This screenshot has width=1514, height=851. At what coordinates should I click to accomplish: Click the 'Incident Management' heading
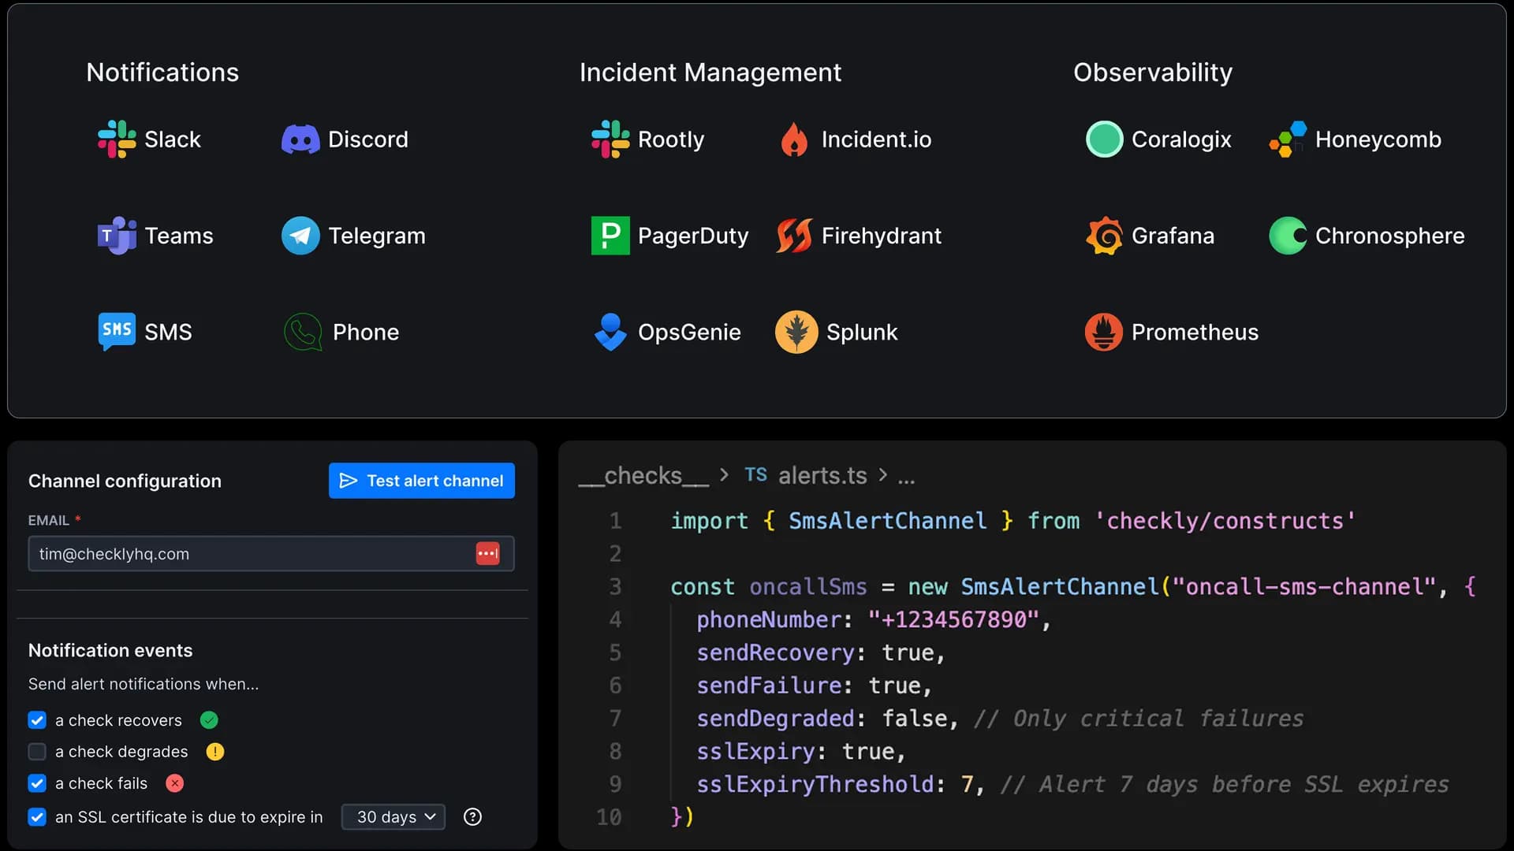[710, 72]
